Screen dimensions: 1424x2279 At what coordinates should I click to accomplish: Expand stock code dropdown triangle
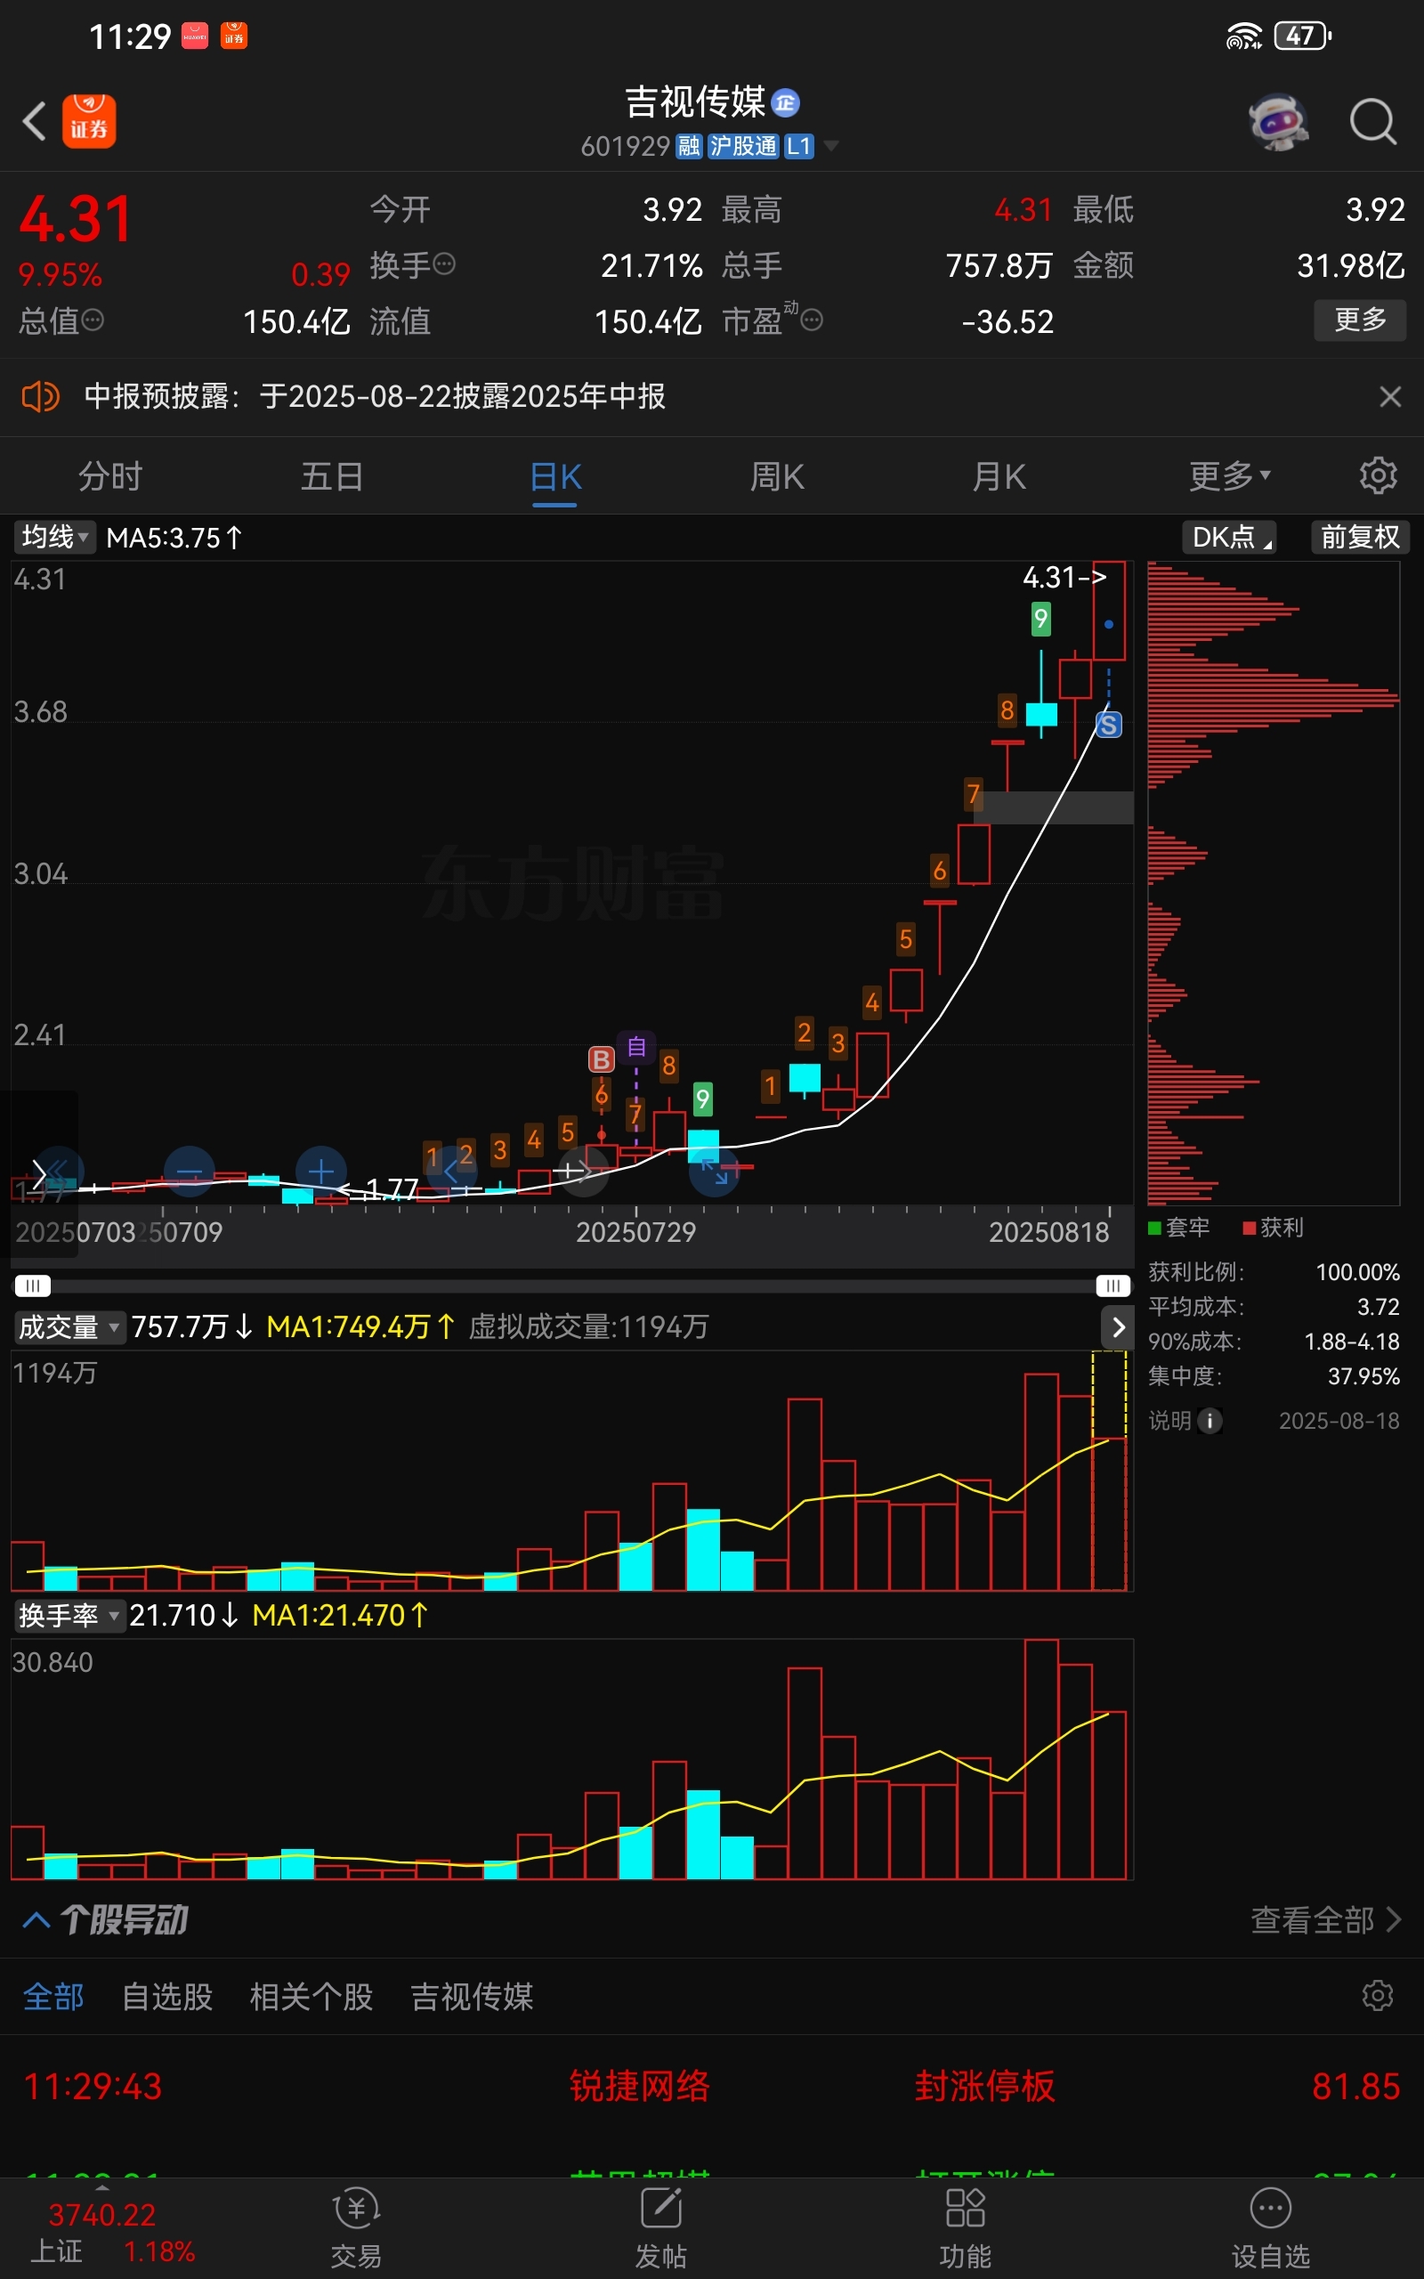(830, 146)
